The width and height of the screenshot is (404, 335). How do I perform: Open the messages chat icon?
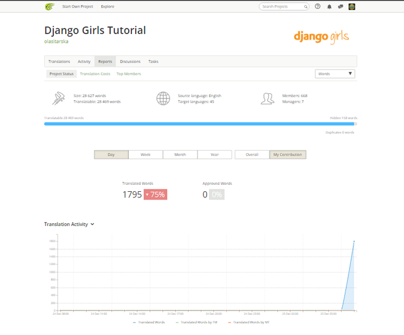[341, 7]
